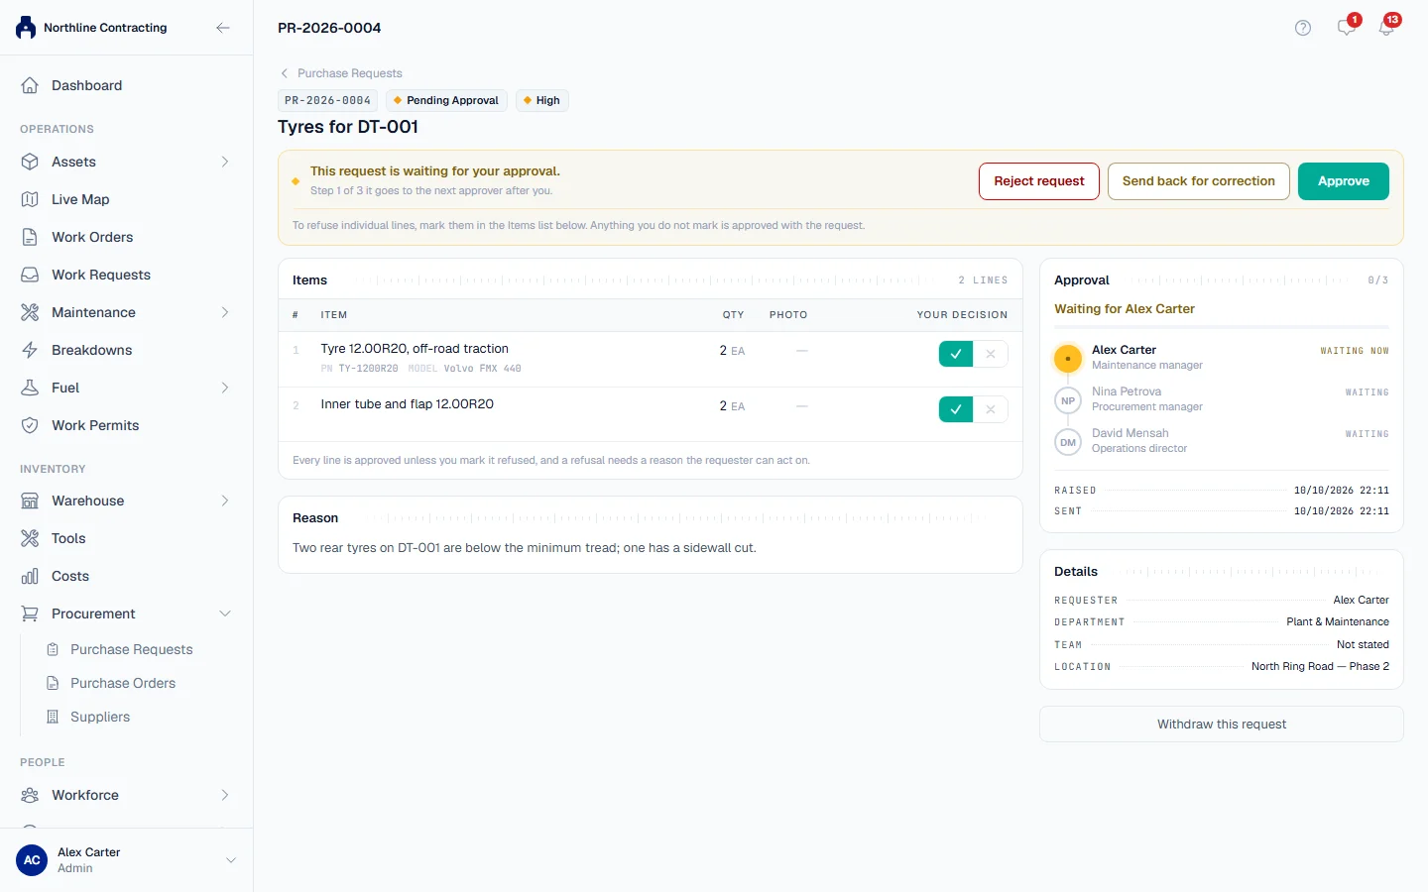
Task: Click the item name 'Tyre 12.00R20, off-road traction'
Action: click(x=415, y=349)
